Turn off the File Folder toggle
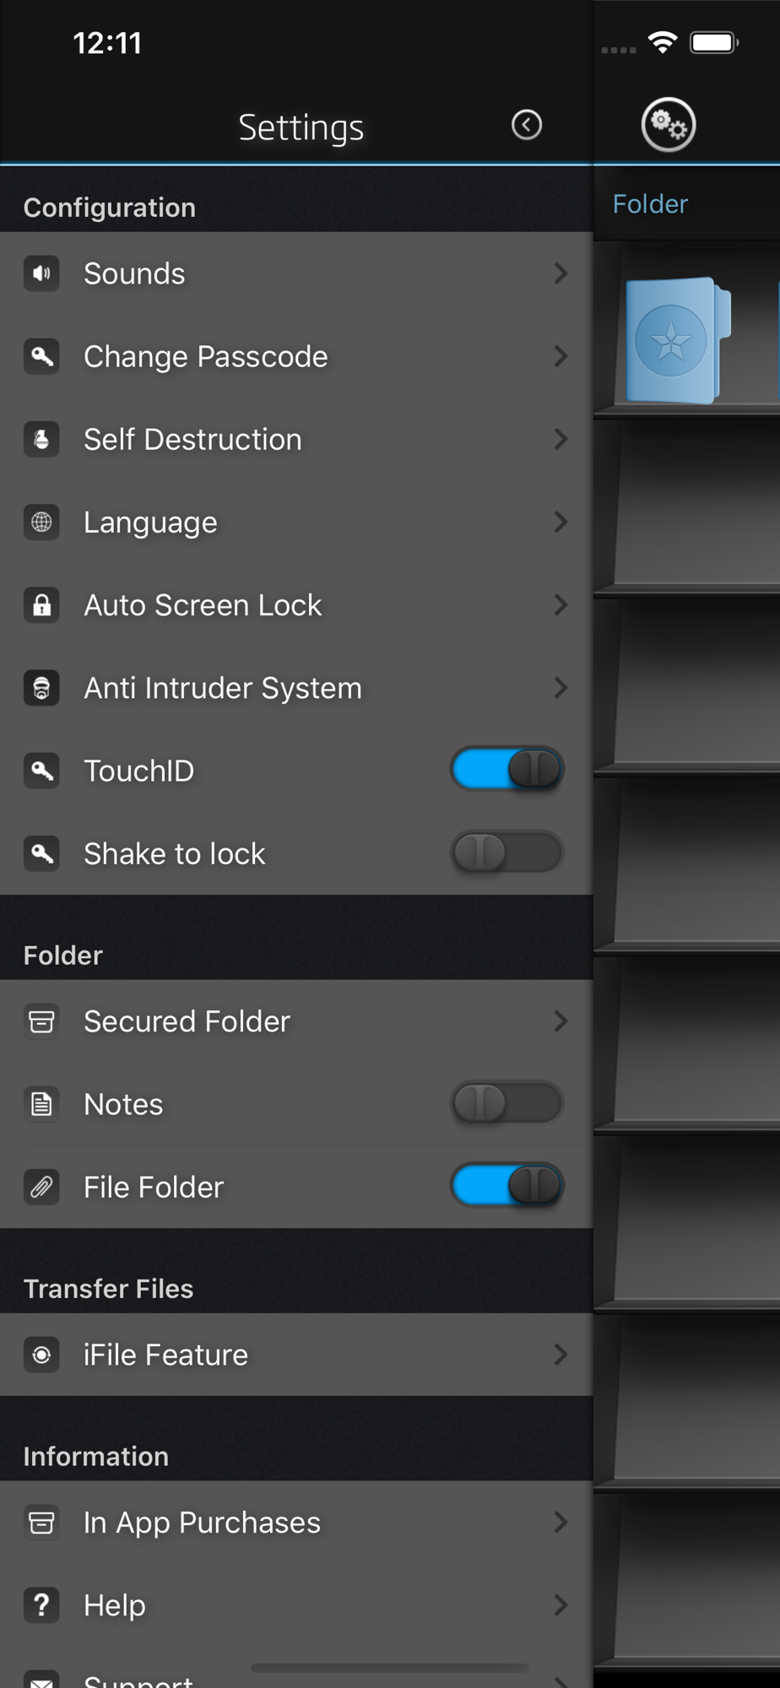Viewport: 780px width, 1688px height. [506, 1185]
